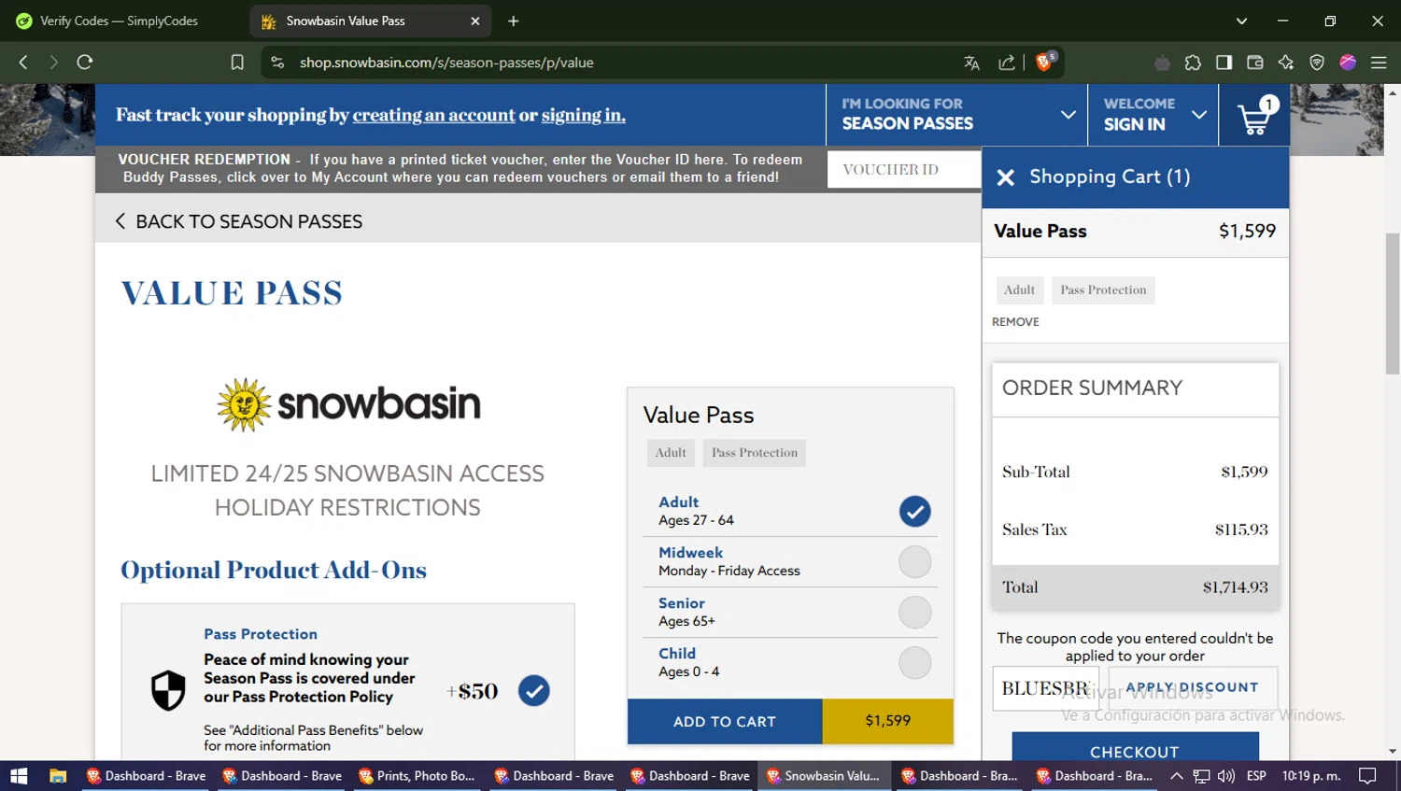
Task: Open Brave VPN shield icon
Action: (1317, 63)
